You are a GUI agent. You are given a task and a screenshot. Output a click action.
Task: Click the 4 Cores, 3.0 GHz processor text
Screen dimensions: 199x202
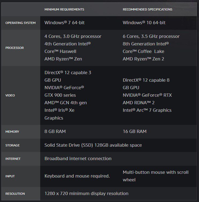click(73, 36)
